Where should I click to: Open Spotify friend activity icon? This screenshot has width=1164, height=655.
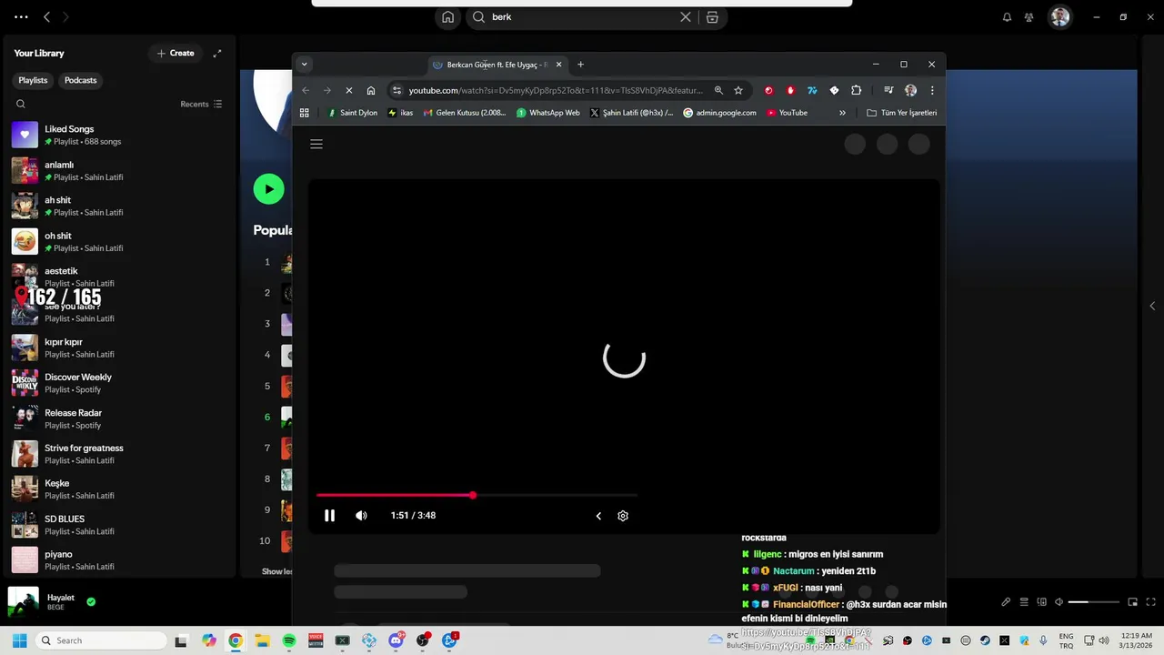[x=1029, y=17]
